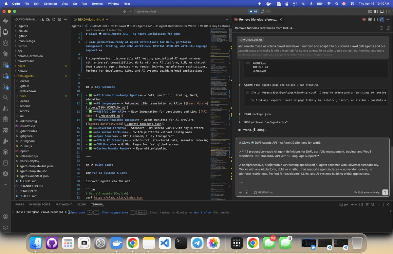Screen dimensions: 393x254
Task: Collapse the defi-agents folder
Action: [x=26, y=76]
